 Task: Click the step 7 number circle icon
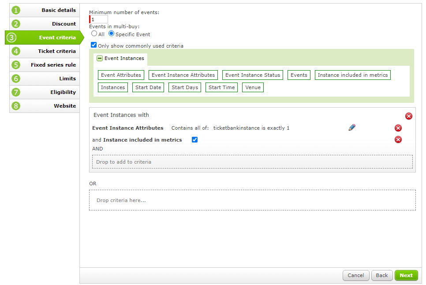pyautogui.click(x=16, y=92)
